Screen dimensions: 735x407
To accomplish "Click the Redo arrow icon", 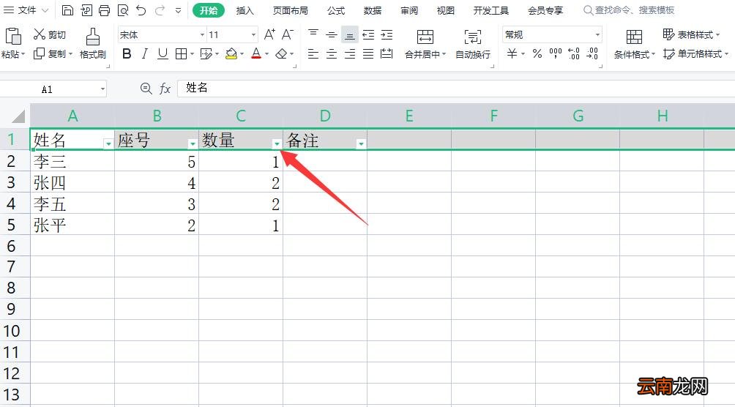I will pyautogui.click(x=160, y=10).
